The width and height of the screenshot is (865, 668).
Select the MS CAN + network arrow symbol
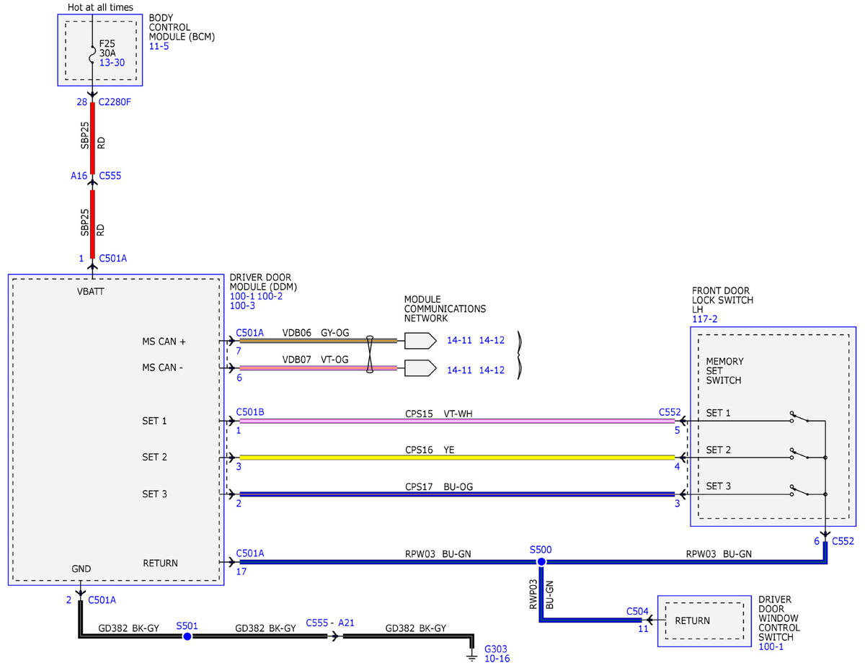[x=420, y=340]
